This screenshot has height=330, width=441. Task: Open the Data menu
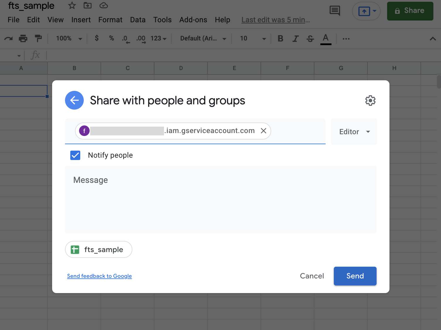pos(138,20)
